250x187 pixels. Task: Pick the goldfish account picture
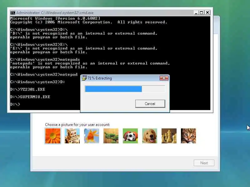92,136
